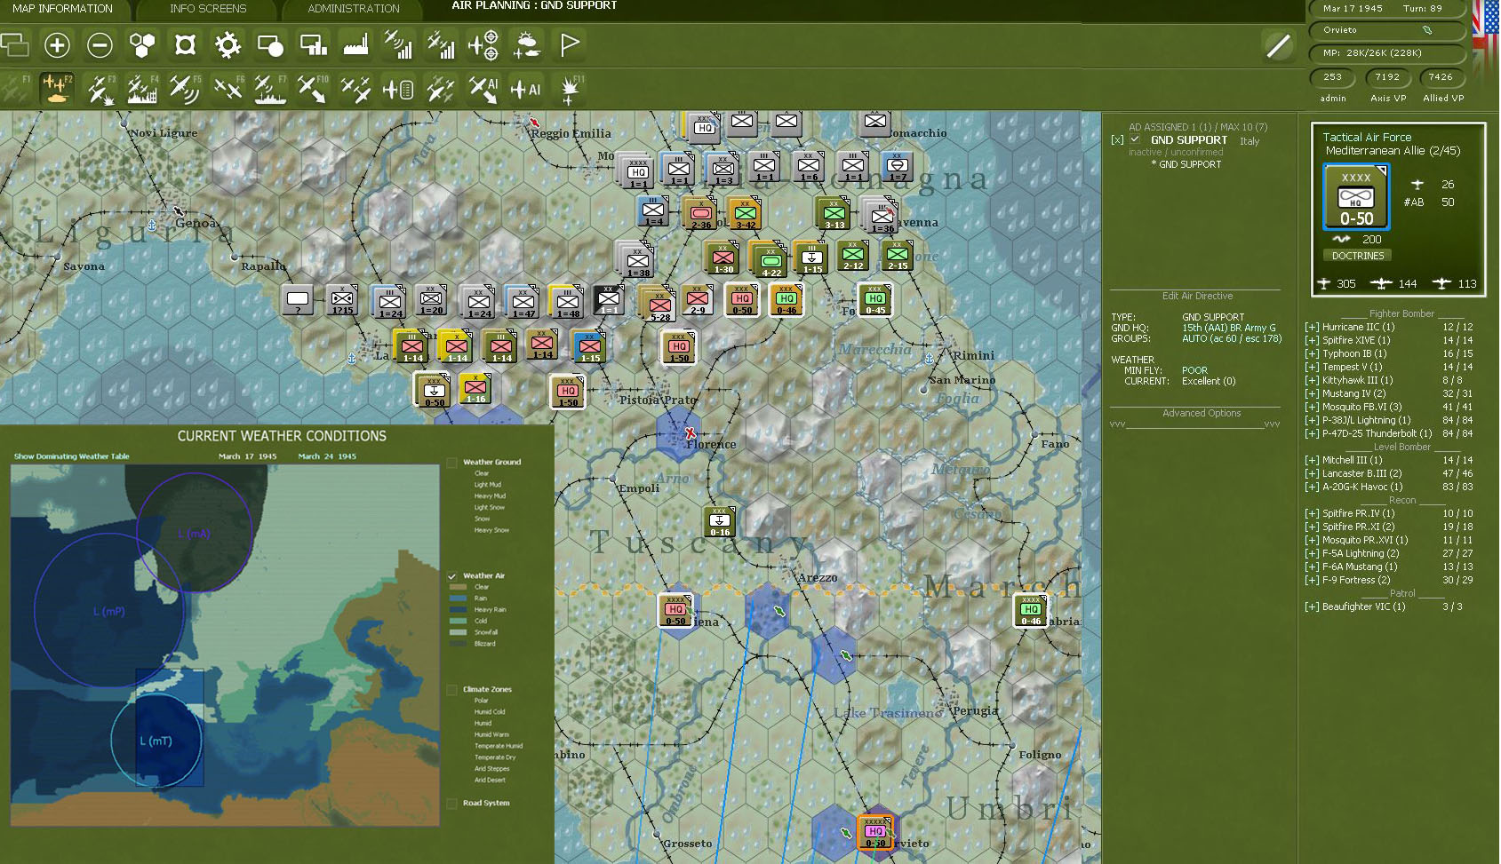The width and height of the screenshot is (1501, 864).
Task: Toggle the hex grid icon
Action: tap(142, 44)
